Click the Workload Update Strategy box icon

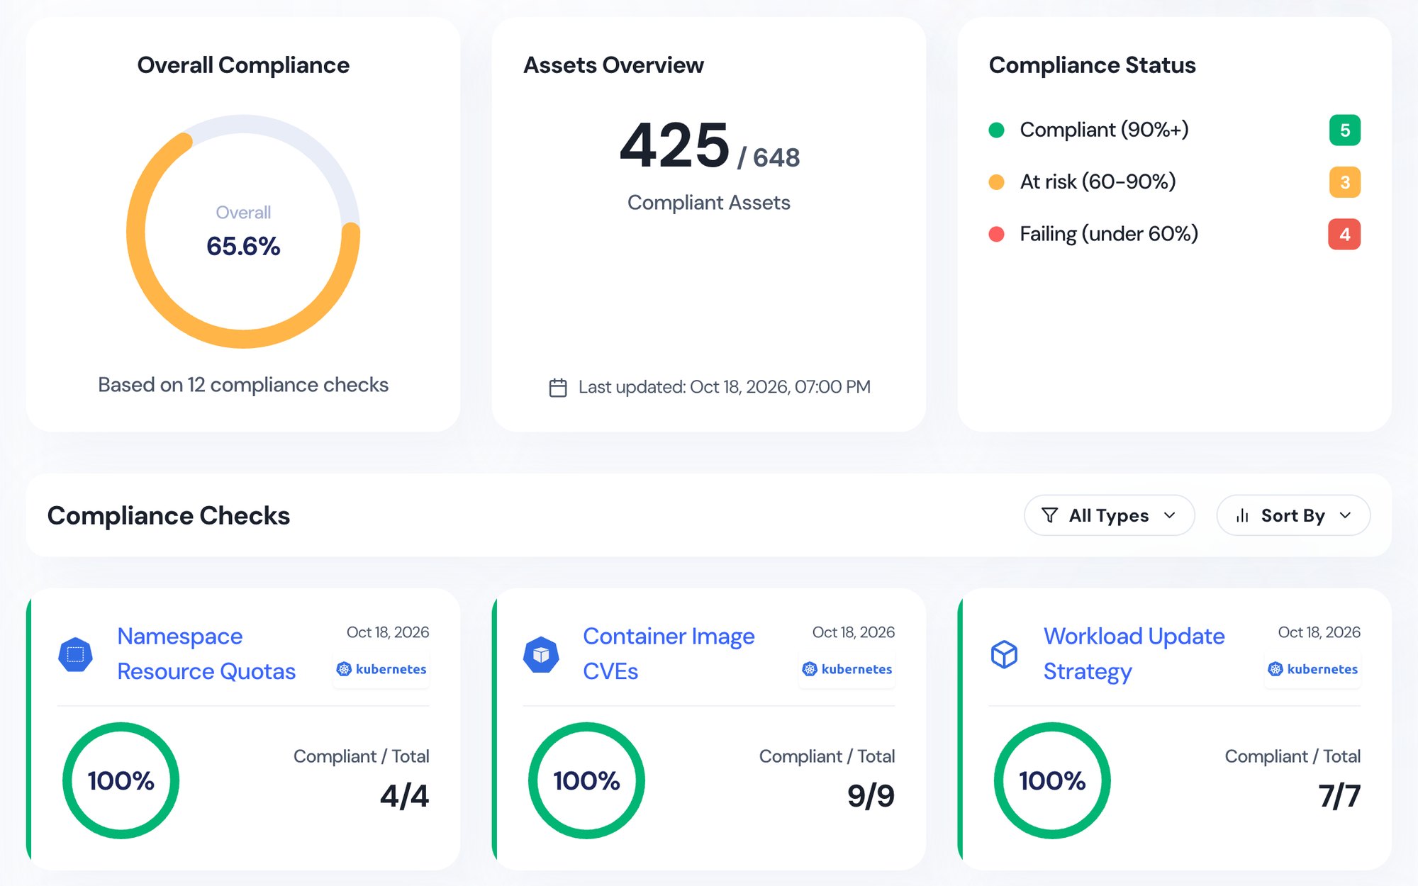pos(1004,654)
